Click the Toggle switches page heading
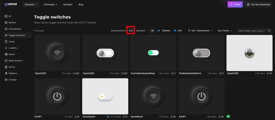Image resolution: width=275 pixels, height=120 pixels. coord(52,17)
